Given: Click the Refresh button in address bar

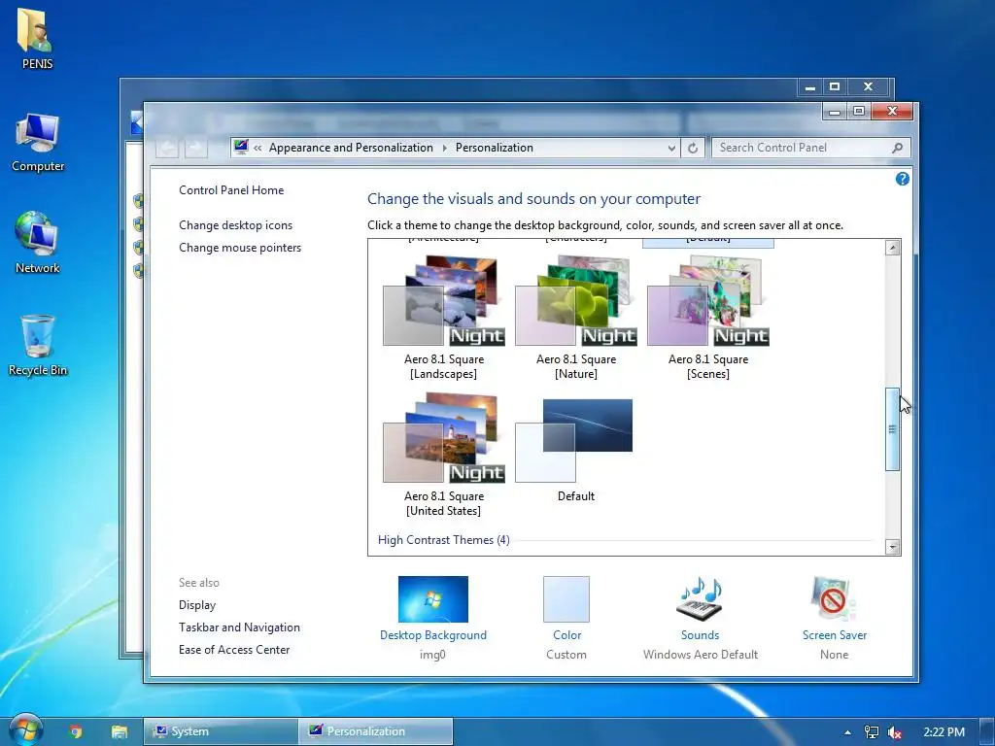Looking at the screenshot, I should click(x=692, y=148).
